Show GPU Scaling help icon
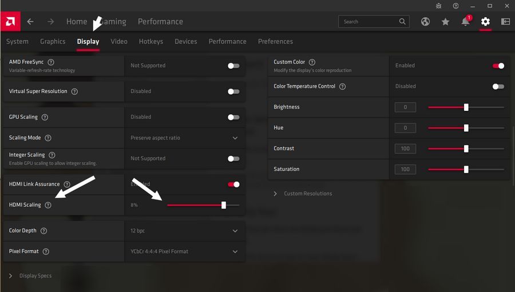This screenshot has height=292, width=515. pyautogui.click(x=45, y=117)
